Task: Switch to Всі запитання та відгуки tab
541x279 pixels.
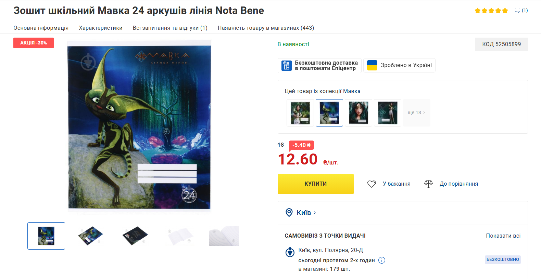Action: 170,28
